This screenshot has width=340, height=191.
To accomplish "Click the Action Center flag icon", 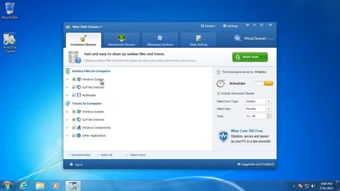I will tap(300, 186).
